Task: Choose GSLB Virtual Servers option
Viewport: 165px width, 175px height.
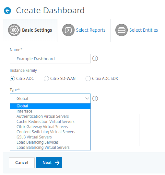Action: 50,137
